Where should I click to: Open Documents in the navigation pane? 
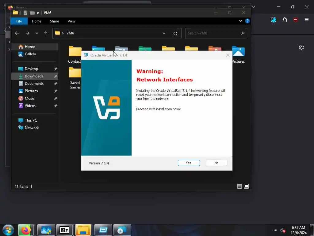[35, 84]
